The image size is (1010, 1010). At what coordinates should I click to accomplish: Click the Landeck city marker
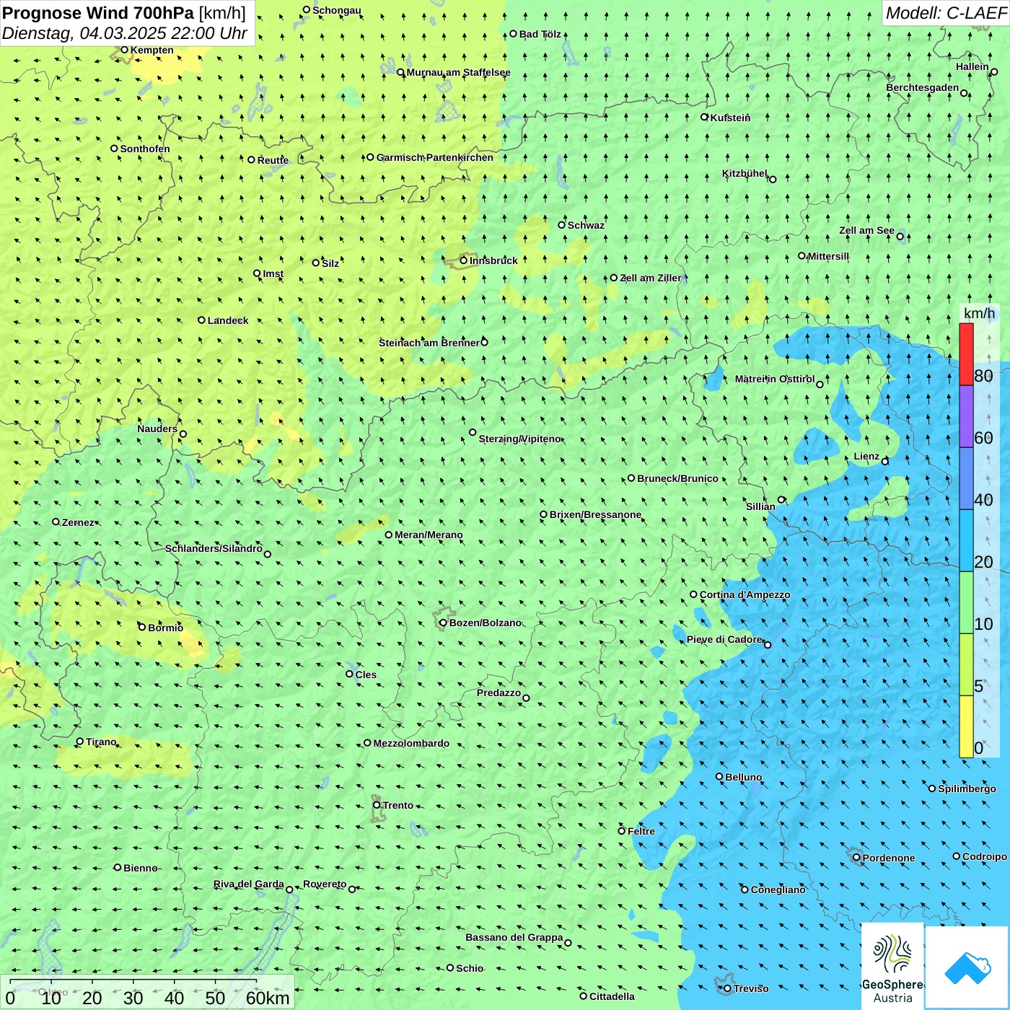pos(202,320)
